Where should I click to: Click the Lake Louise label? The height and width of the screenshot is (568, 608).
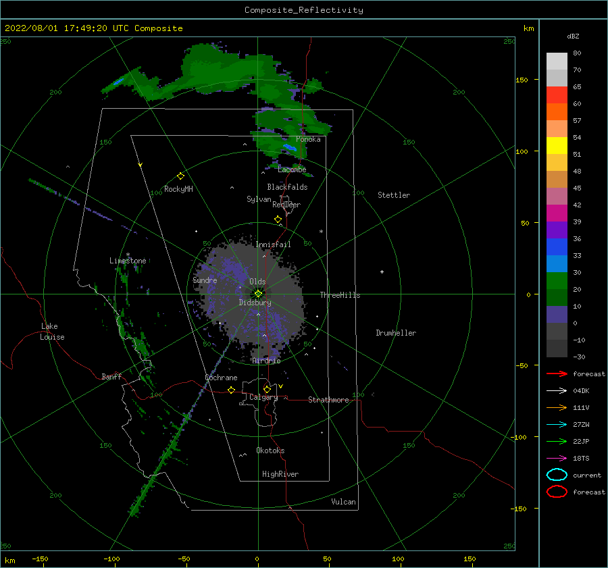click(x=52, y=332)
